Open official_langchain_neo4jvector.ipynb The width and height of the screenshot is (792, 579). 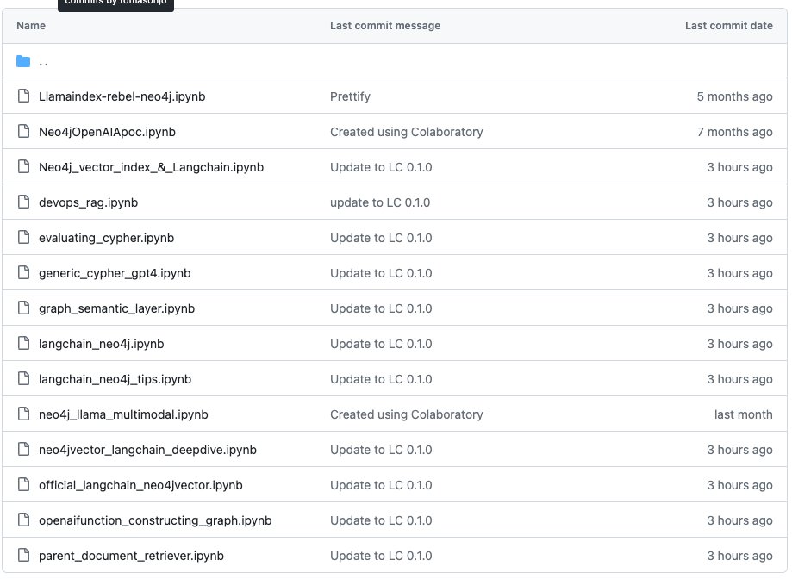140,485
